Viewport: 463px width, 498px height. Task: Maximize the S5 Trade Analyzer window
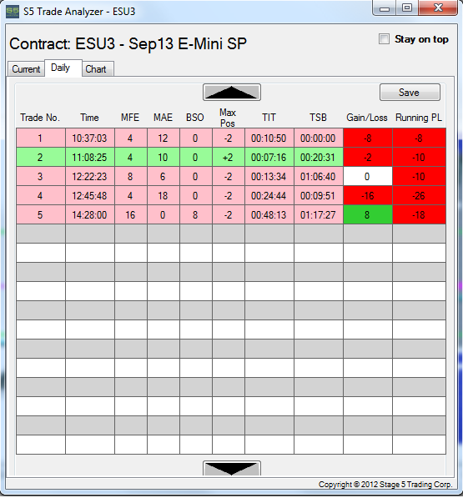[407, 8]
